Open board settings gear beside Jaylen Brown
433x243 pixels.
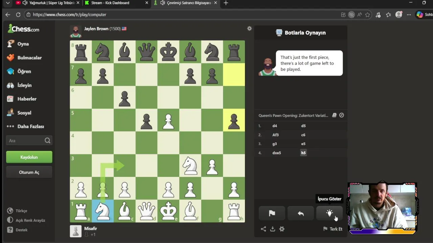click(249, 29)
